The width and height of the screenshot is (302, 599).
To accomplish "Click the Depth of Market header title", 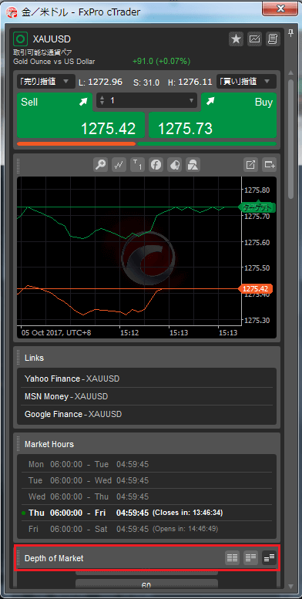I will click(54, 558).
